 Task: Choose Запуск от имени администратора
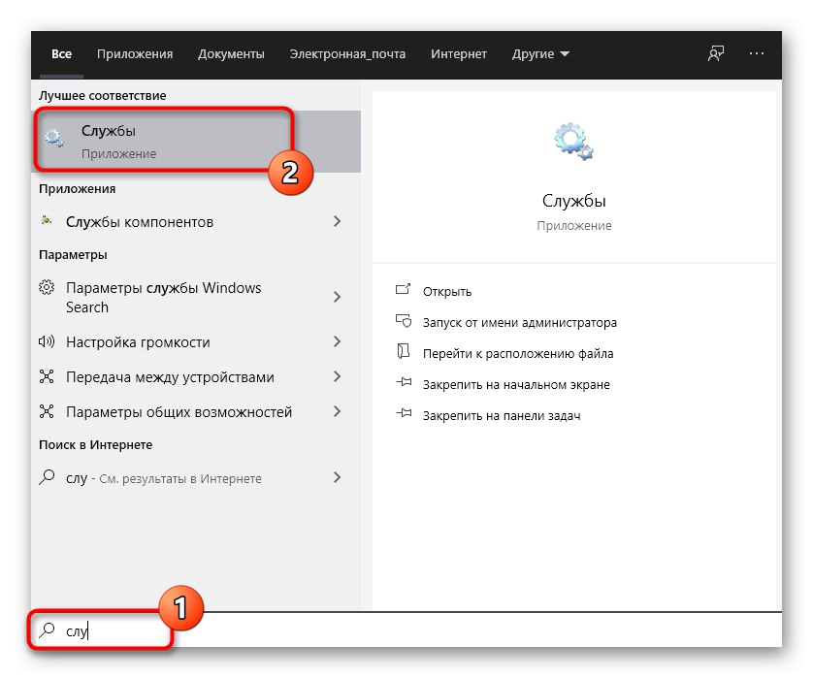520,322
